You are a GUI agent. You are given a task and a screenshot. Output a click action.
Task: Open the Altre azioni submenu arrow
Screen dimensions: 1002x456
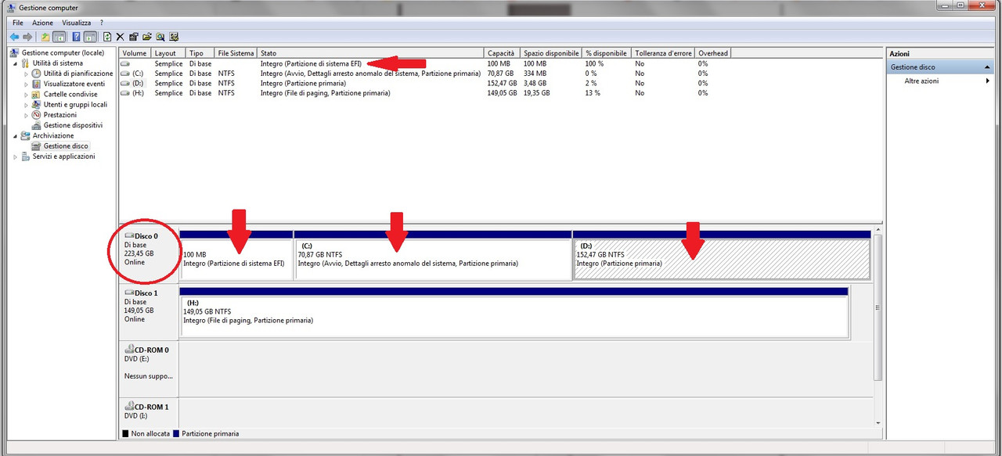pyautogui.click(x=988, y=81)
